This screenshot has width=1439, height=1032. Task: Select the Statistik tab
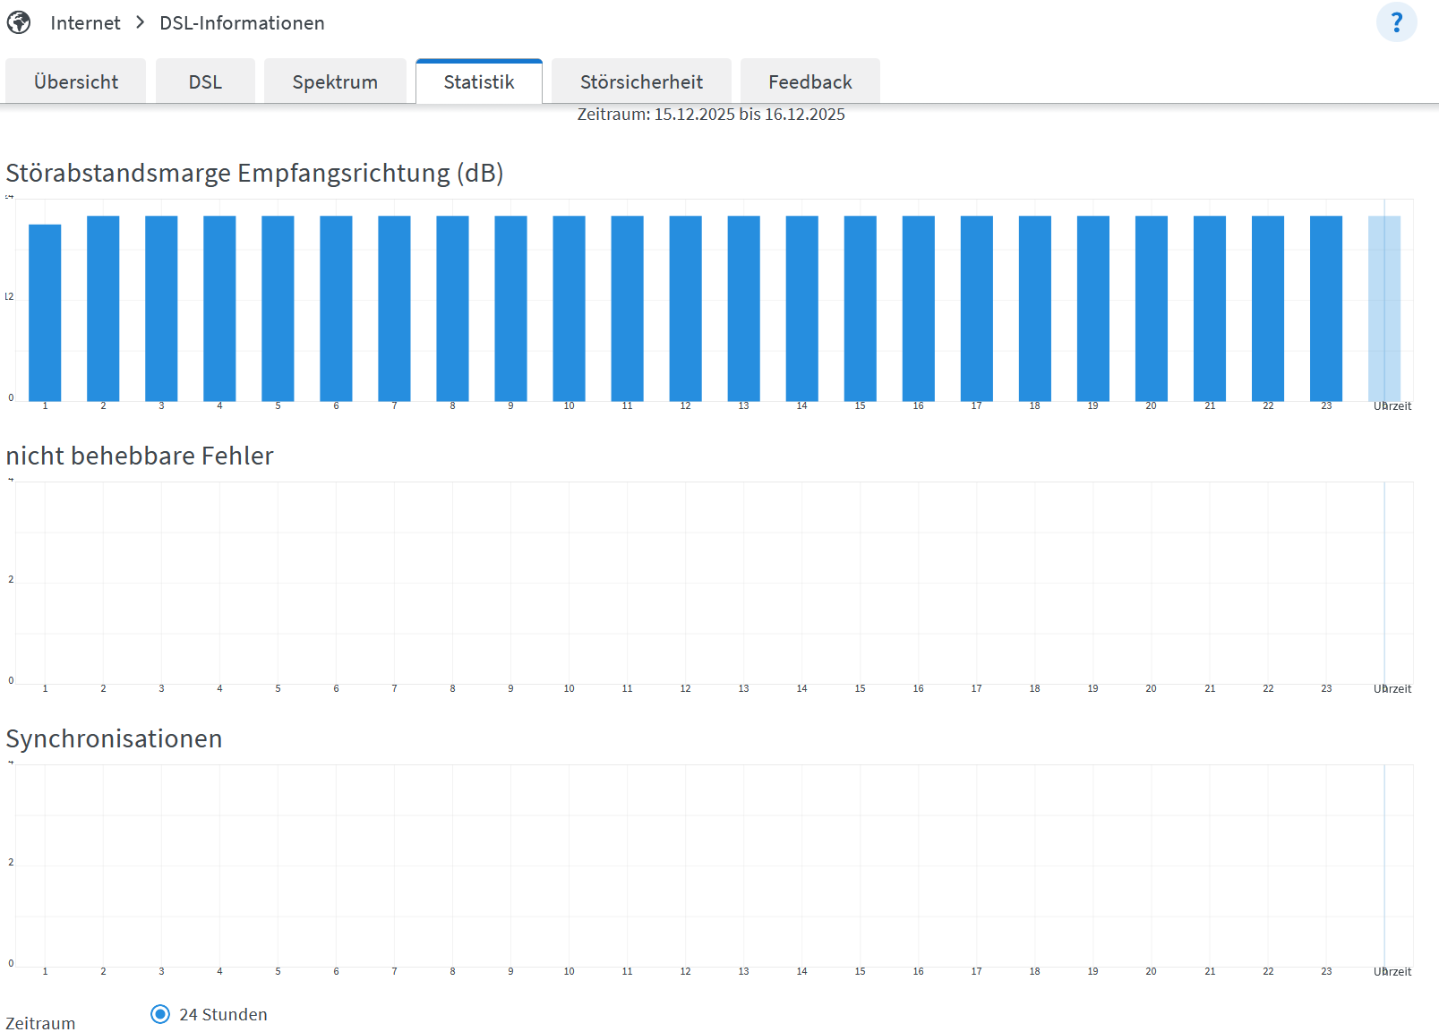click(x=479, y=81)
